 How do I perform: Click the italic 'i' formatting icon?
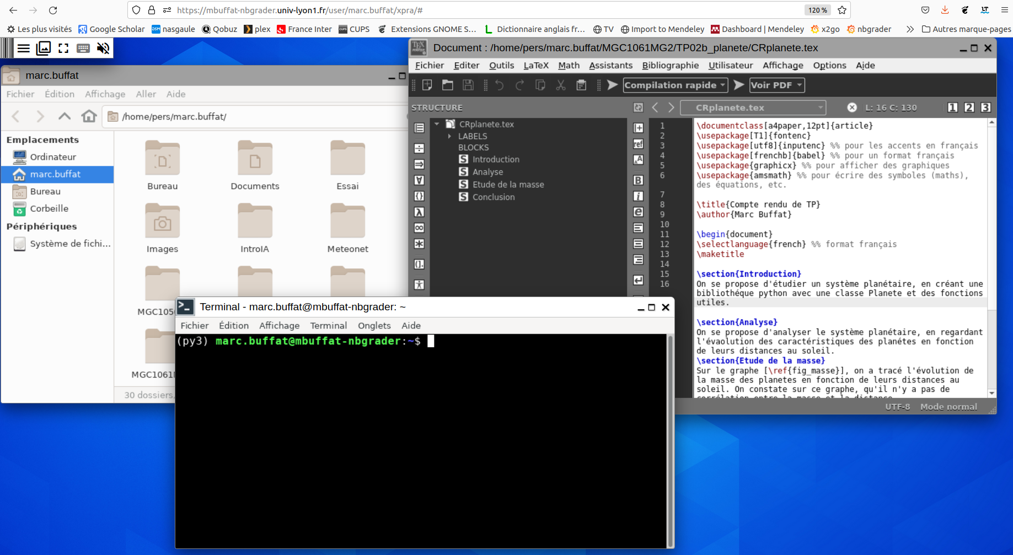(638, 196)
